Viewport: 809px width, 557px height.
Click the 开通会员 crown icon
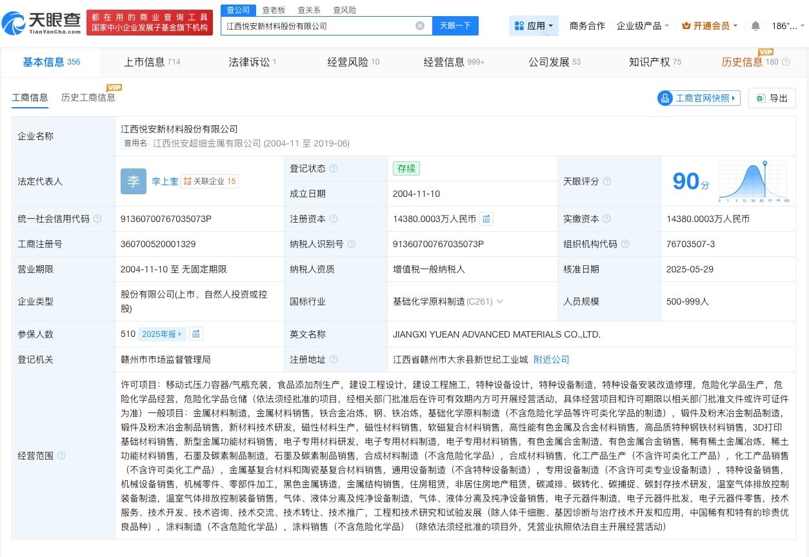point(687,26)
